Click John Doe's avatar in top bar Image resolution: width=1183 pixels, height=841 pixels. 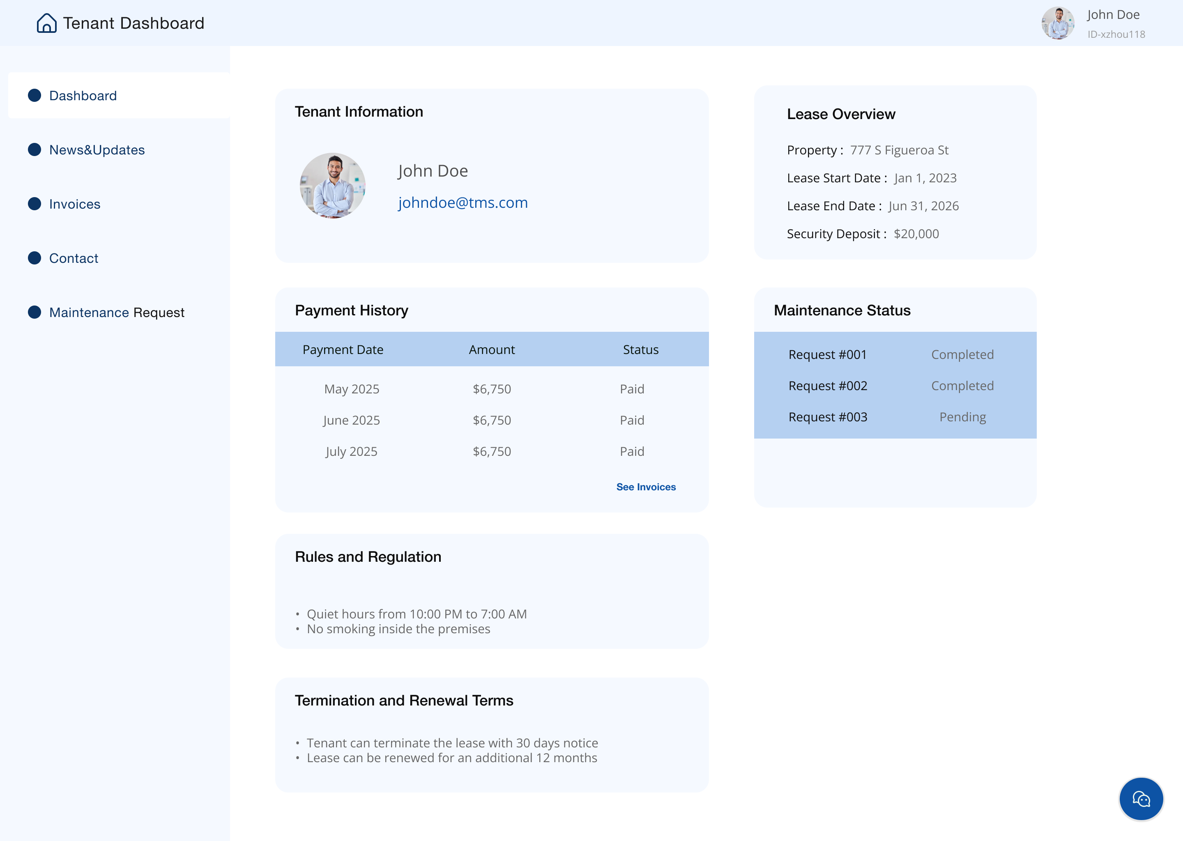[x=1058, y=23]
